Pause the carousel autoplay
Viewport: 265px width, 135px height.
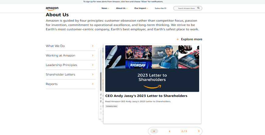(x=154, y=131)
